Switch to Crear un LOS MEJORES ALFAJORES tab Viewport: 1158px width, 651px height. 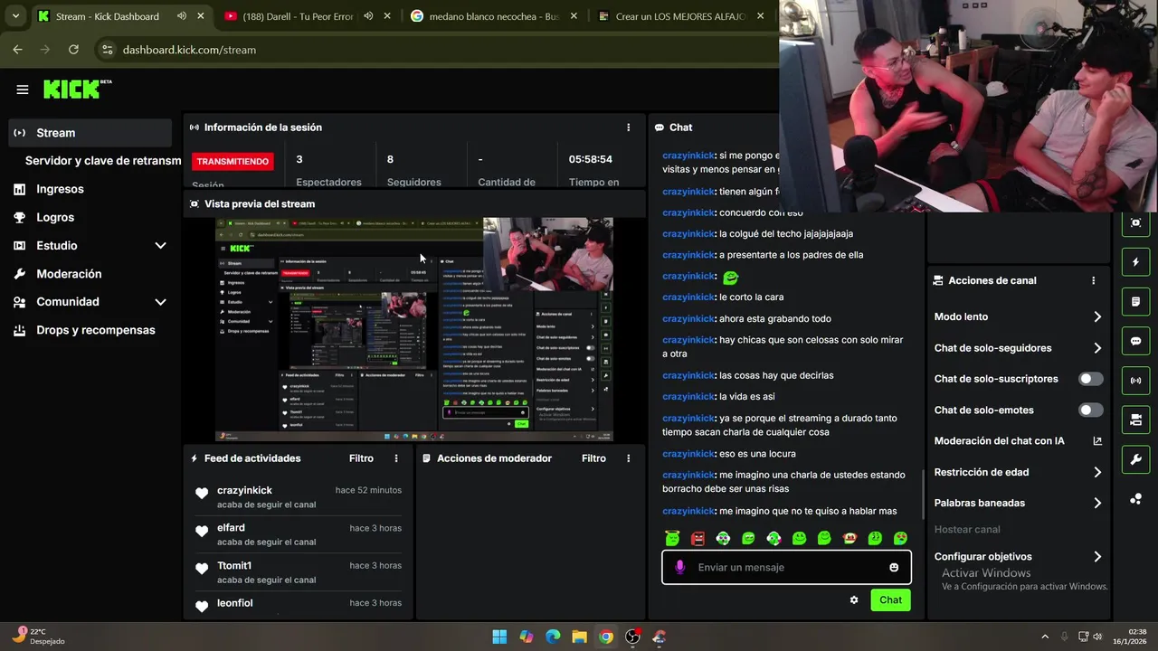click(680, 16)
